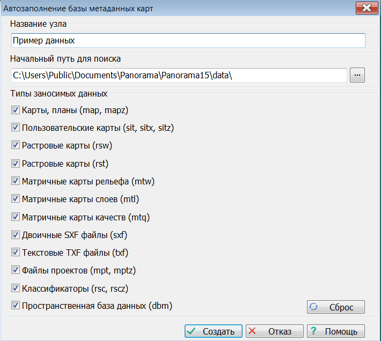381x341 pixels.
Task: Toggle Пользовательские карты (sit, sitx, sitz) checkbox
Action: (x=15, y=128)
